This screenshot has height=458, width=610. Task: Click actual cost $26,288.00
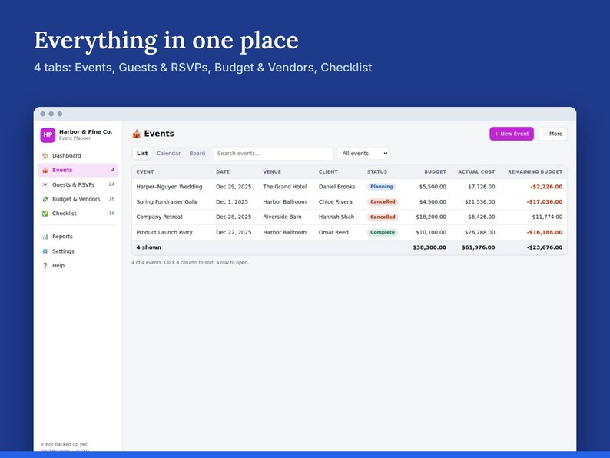tap(479, 232)
